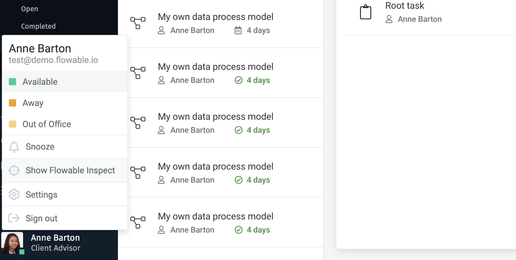The image size is (516, 260).
Task: Click the orange Away color swatch
Action: point(12,103)
